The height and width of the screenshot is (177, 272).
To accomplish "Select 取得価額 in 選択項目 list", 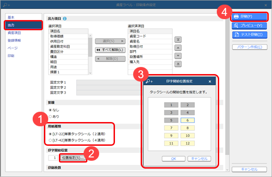I will [x=68, y=36].
